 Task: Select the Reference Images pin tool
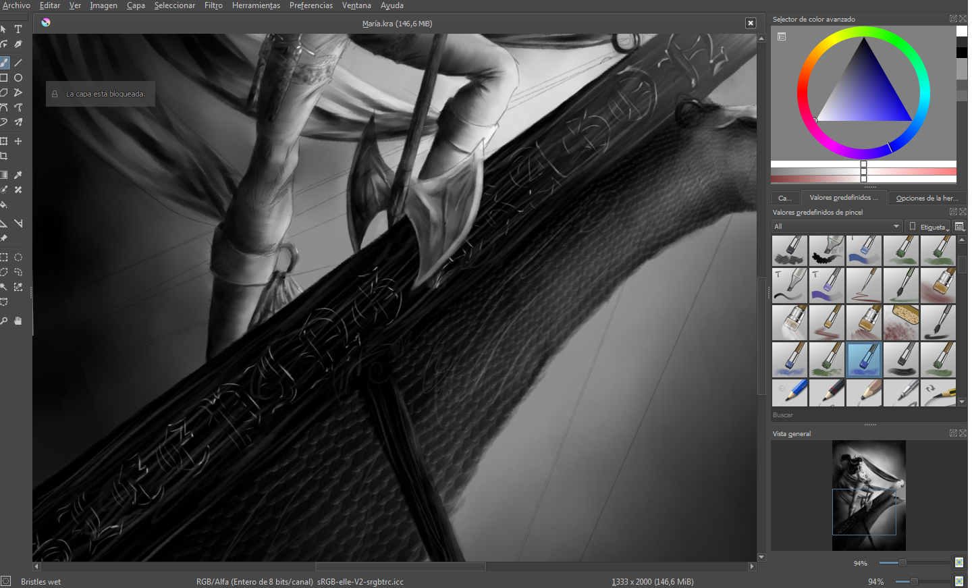(x=3, y=238)
